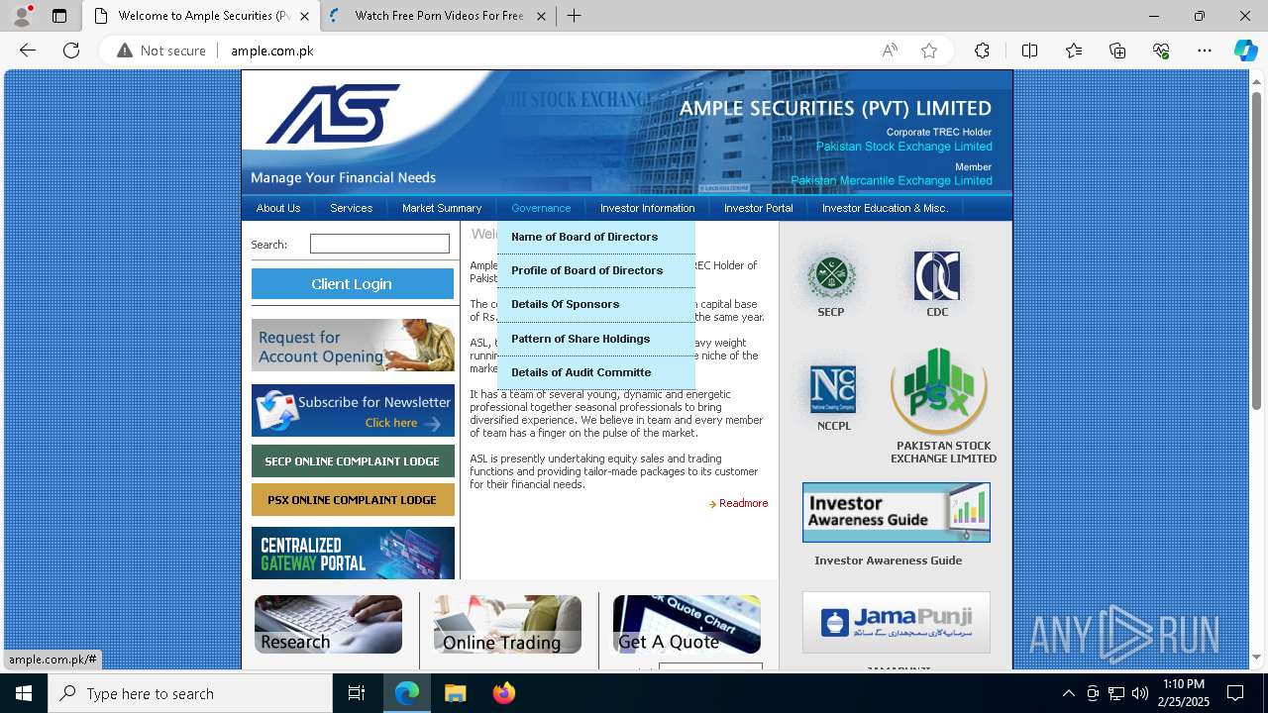Open the volume speaker tray icon
The image size is (1268, 713).
1139,693
